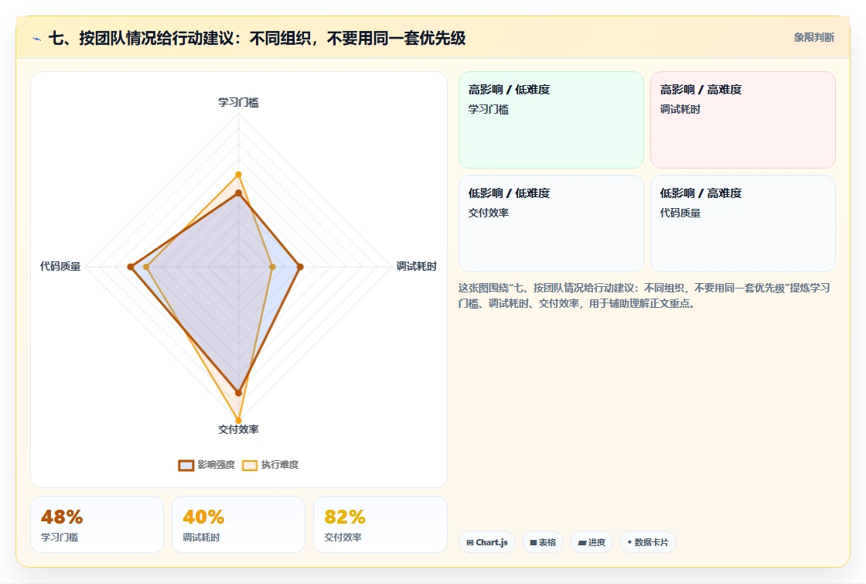Click the section title 七、按团队情况给行动建议
This screenshot has height=584, width=866.
pos(257,38)
